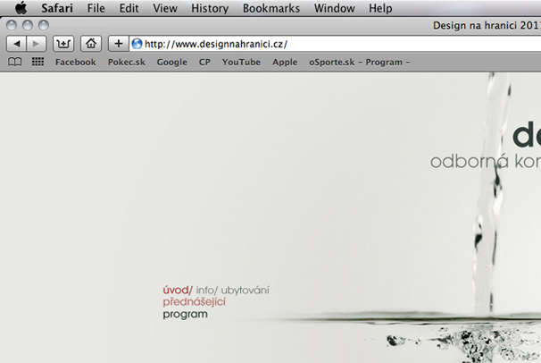Click the přednášející page link
541x363 pixels.
[x=194, y=302]
